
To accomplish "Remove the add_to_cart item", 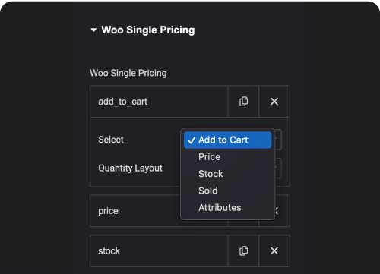I will tap(274, 102).
